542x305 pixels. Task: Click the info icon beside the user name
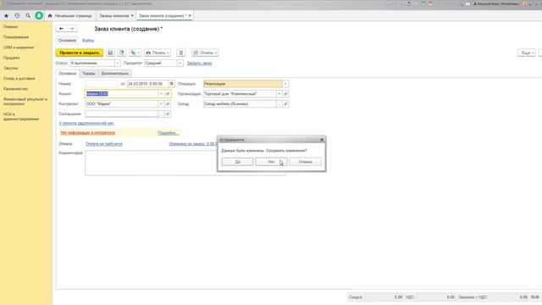pyautogui.click(x=525, y=3)
